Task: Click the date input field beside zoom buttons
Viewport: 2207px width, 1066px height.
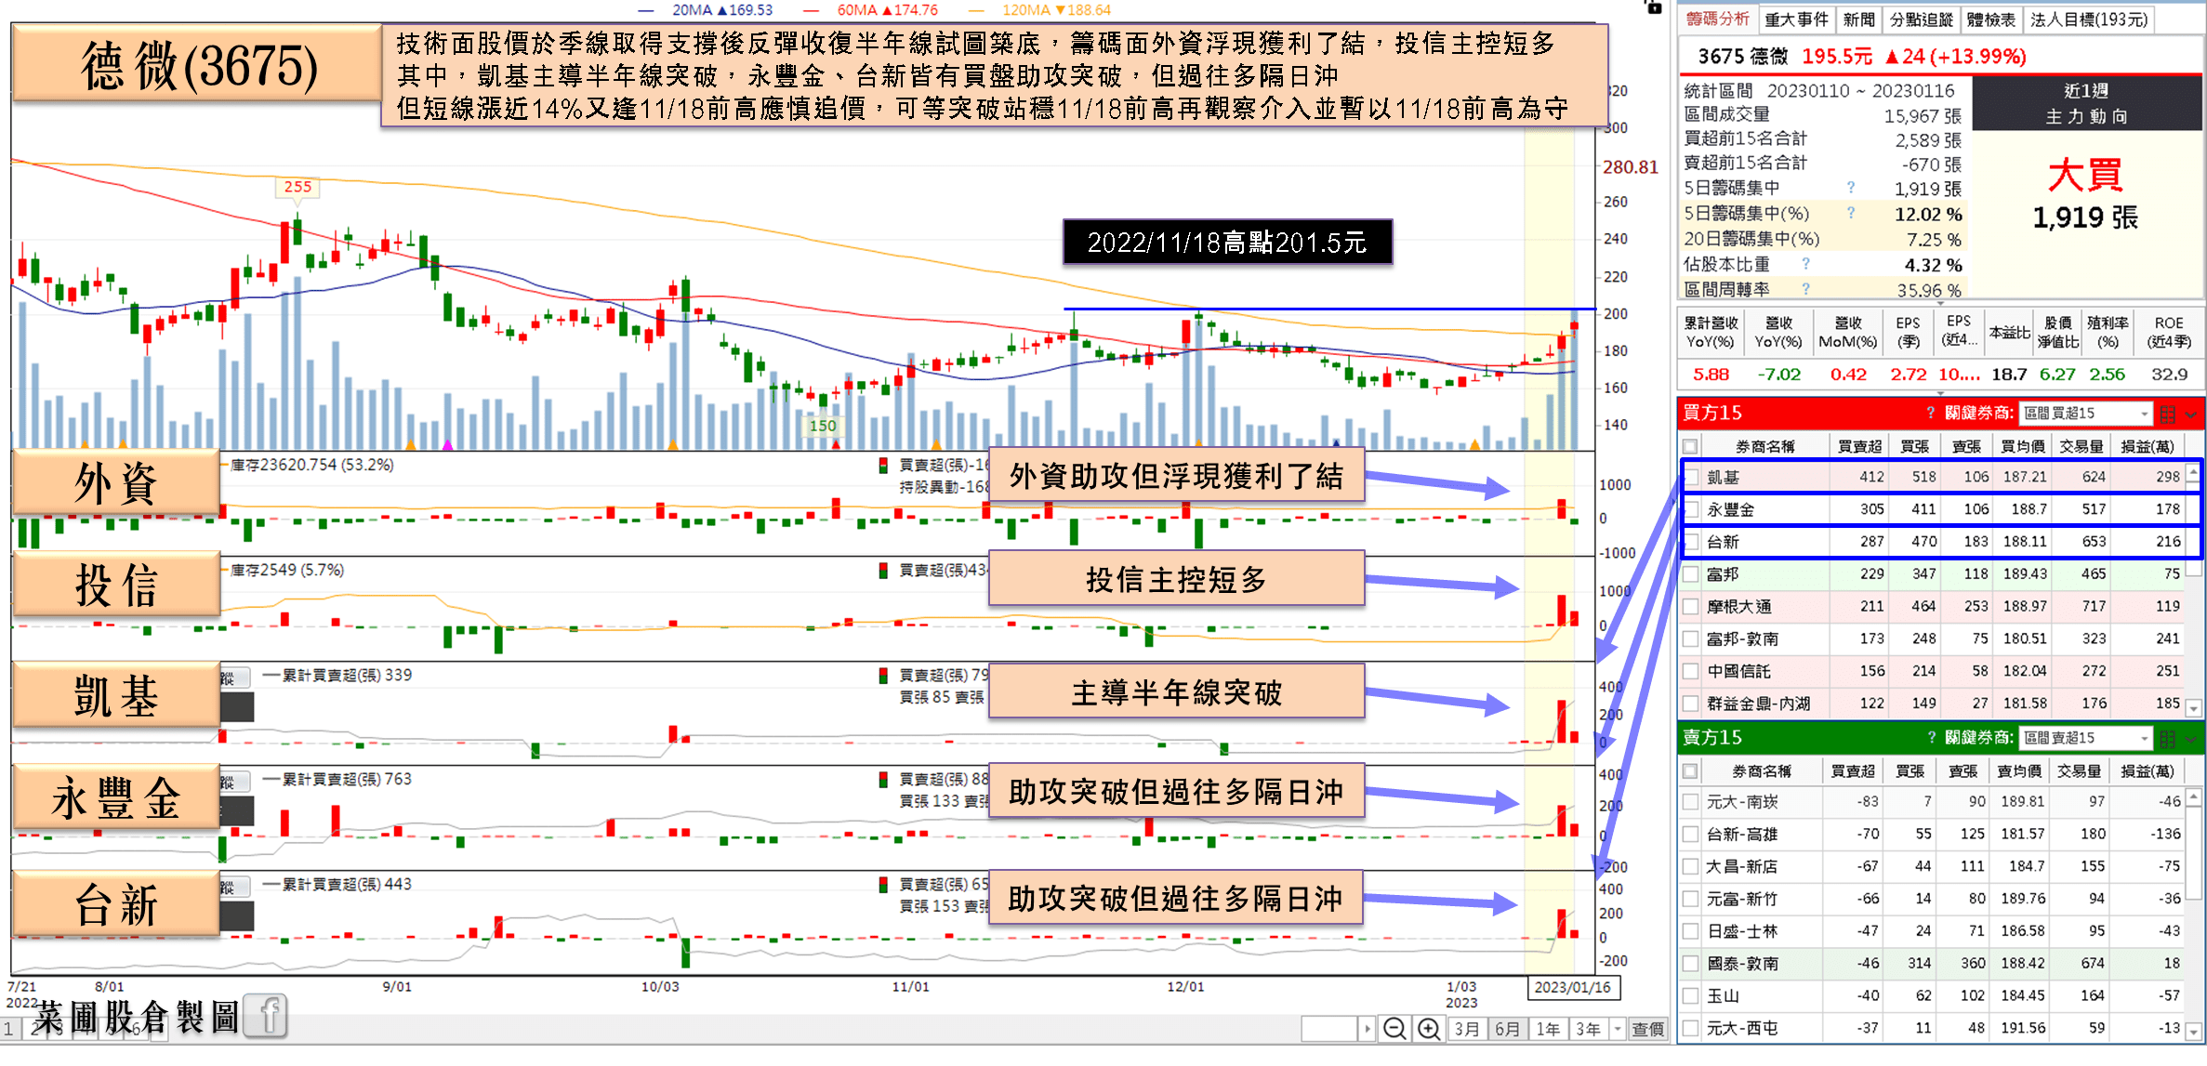Action: click(x=1329, y=1029)
